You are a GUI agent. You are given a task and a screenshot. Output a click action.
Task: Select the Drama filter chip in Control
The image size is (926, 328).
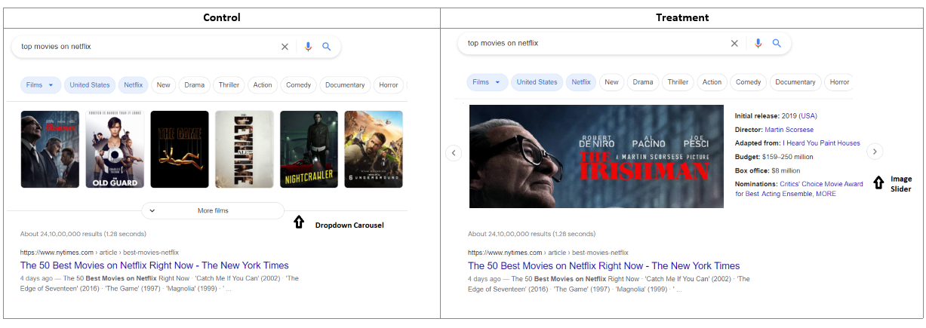click(195, 85)
